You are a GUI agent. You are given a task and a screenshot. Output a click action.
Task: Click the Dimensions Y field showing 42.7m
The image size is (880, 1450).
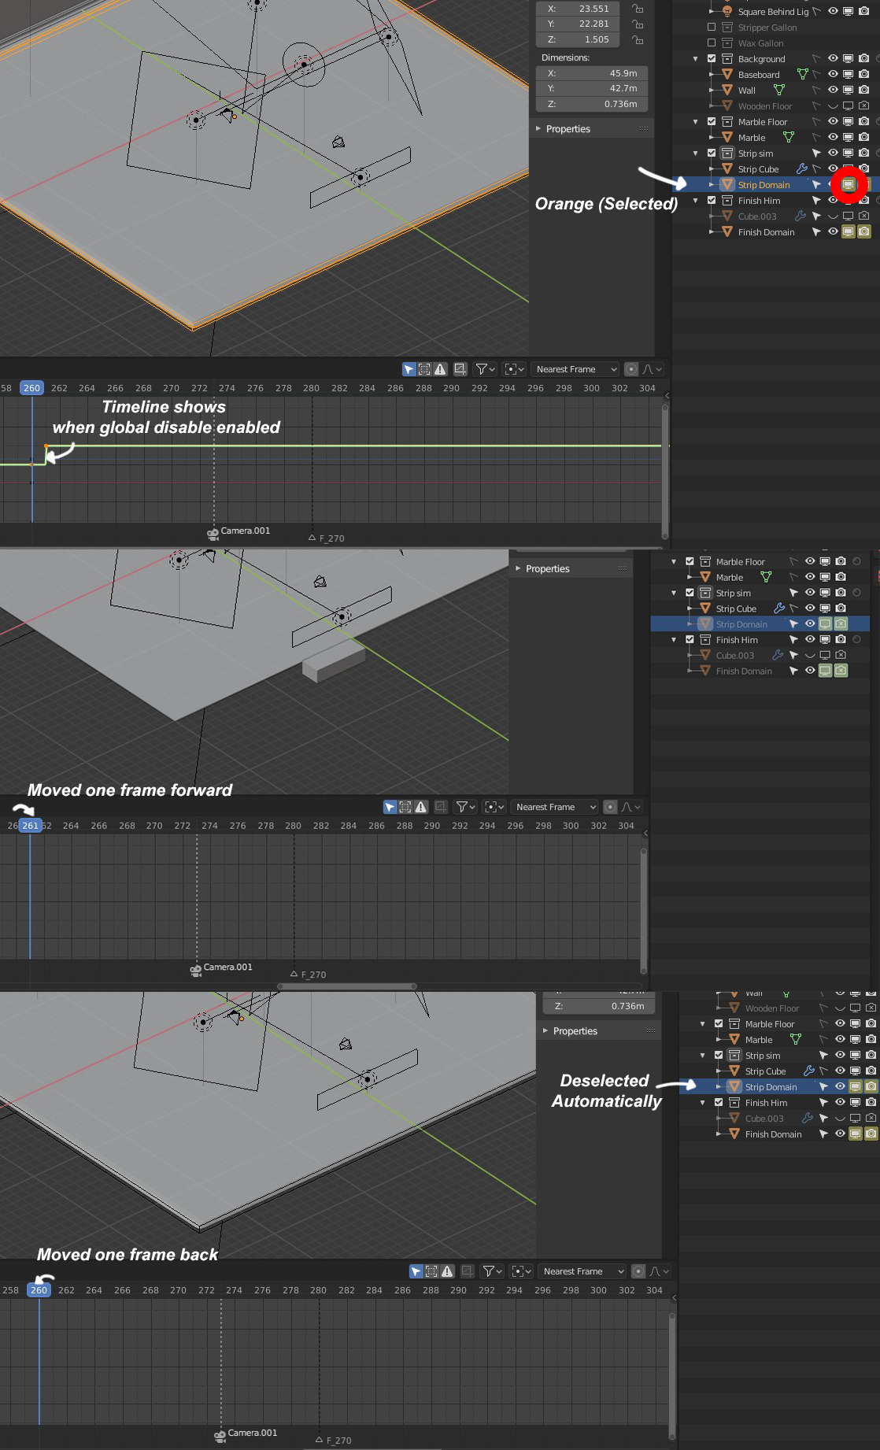[x=592, y=88]
